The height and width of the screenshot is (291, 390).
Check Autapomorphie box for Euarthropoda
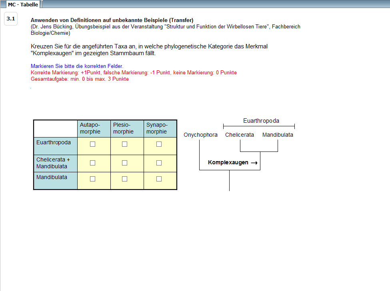(x=93, y=144)
